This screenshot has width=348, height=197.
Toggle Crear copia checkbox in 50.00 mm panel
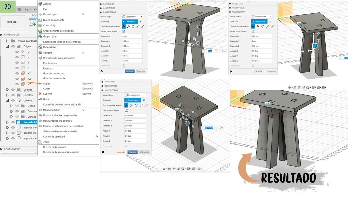(126, 146)
